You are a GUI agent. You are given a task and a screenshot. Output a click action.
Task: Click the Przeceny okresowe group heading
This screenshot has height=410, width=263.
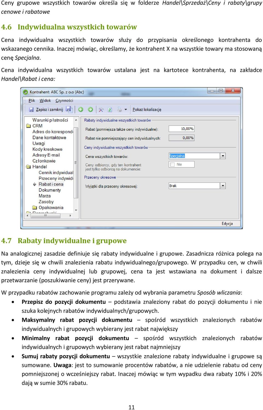pos(100,177)
